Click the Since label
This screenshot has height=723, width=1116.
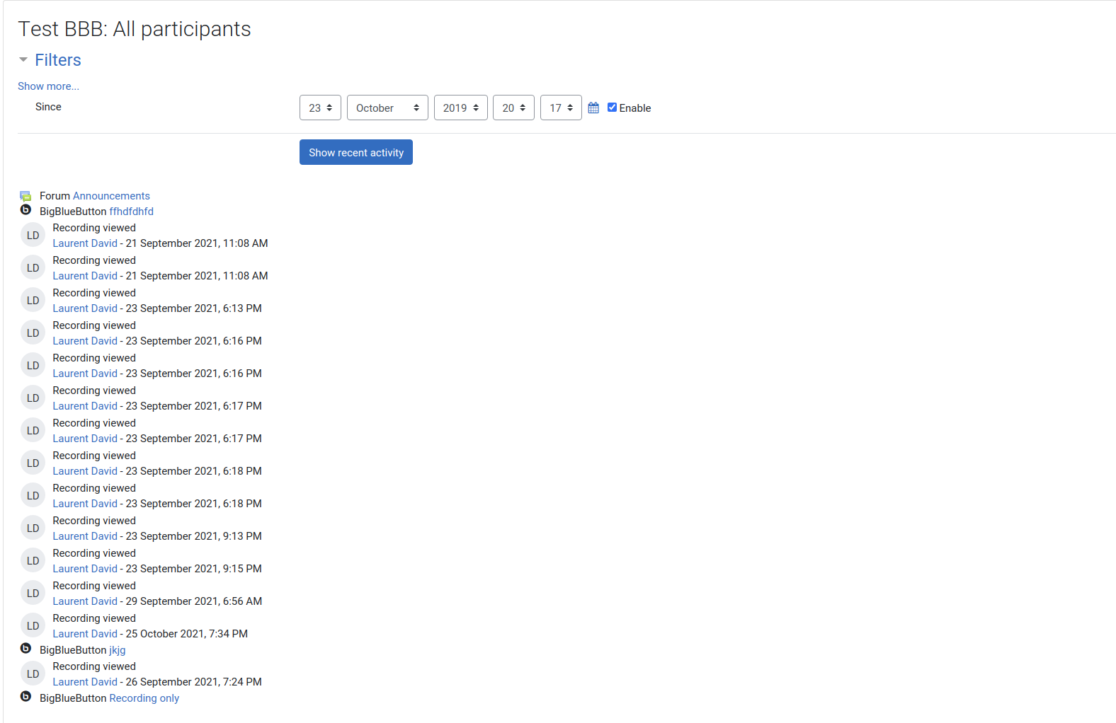click(x=48, y=107)
